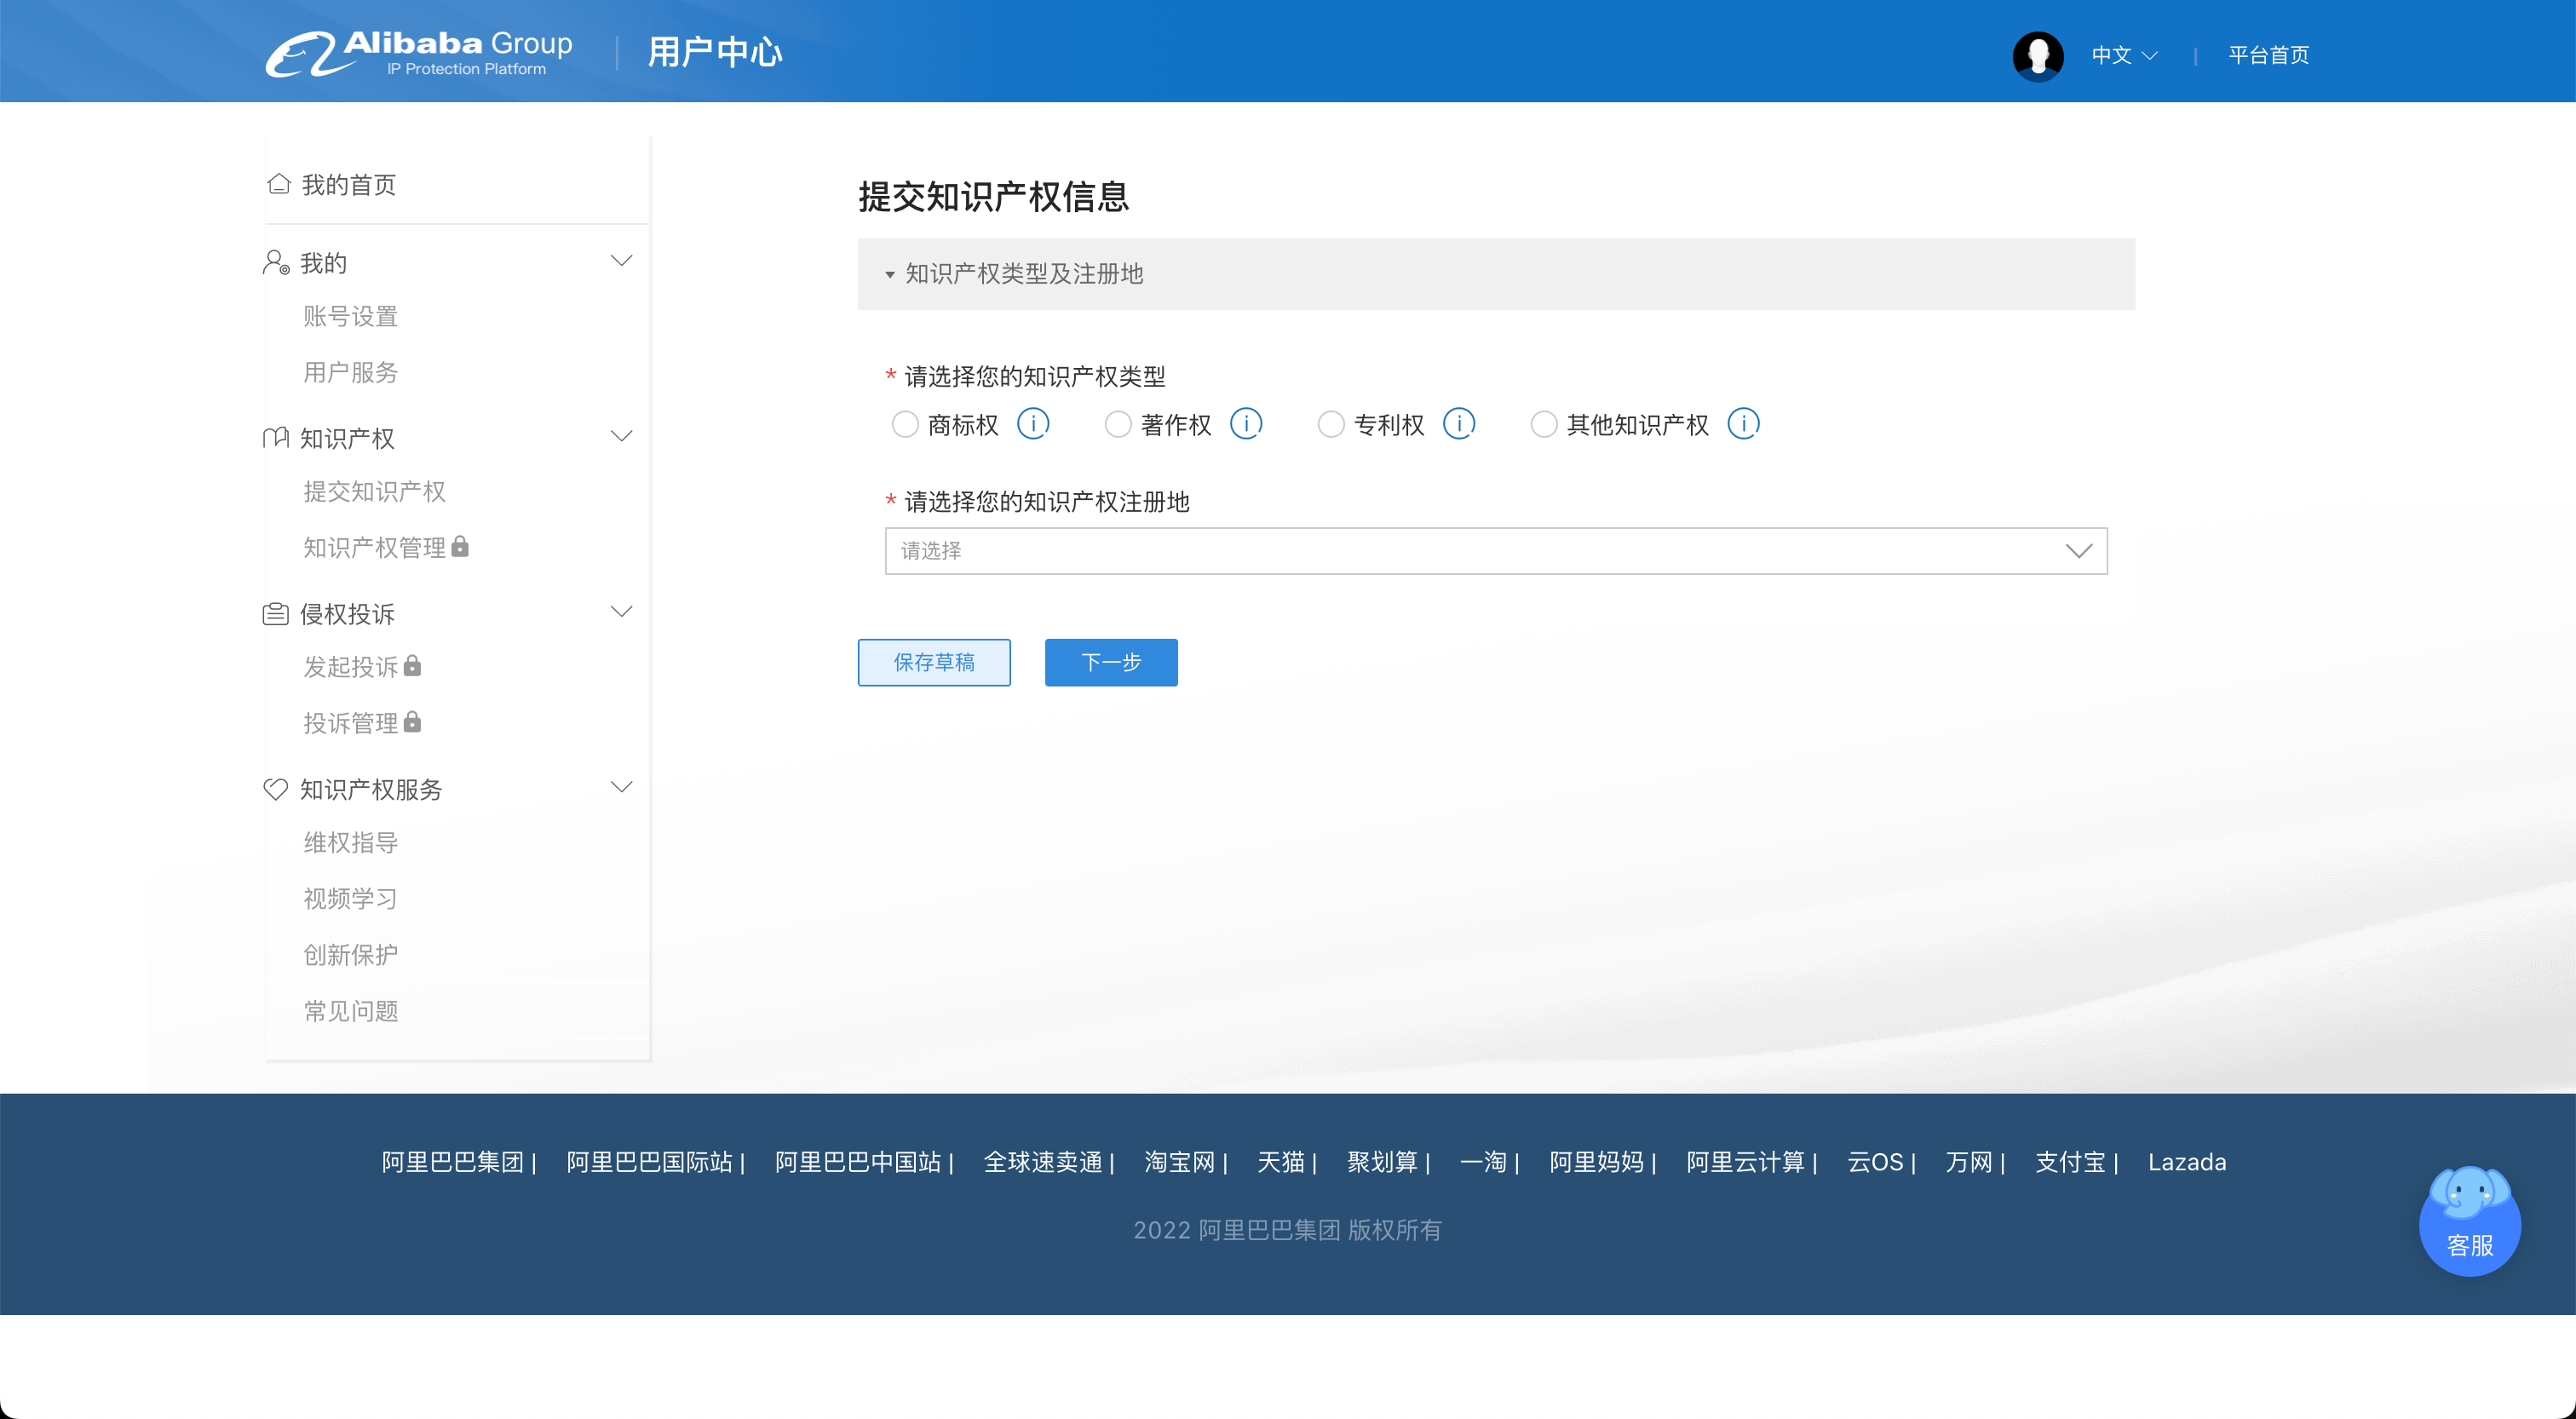This screenshot has height=1419, width=2576.
Task: Click lock icon next to 知识产权管理
Action: click(x=460, y=546)
